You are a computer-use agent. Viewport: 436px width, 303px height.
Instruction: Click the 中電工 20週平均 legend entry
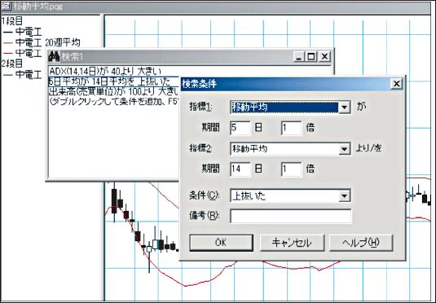(42, 42)
